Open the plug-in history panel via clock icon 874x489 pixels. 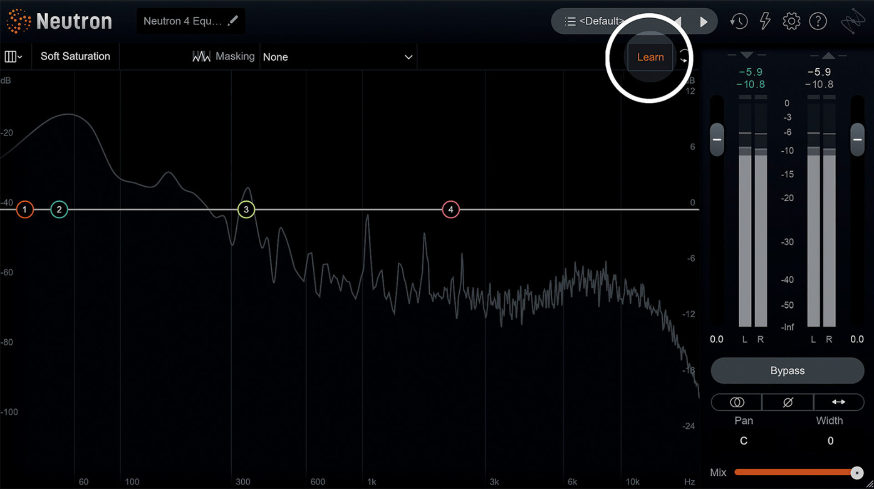739,21
